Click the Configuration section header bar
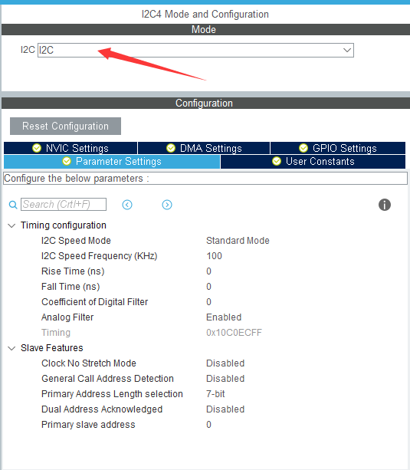Viewport: 410px width, 470px height. [205, 103]
